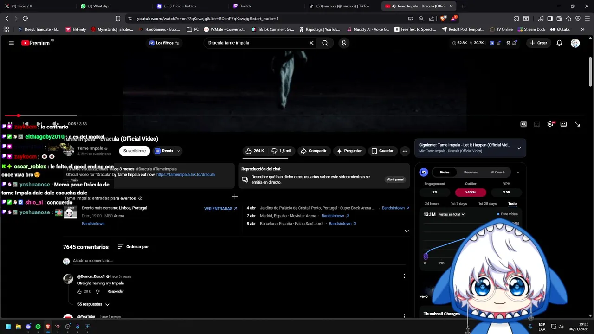
Task: Open the Stream Dock bookmark
Action: [x=531, y=29]
